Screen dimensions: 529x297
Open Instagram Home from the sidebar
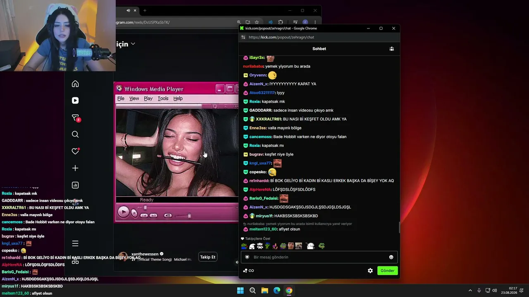click(x=75, y=84)
